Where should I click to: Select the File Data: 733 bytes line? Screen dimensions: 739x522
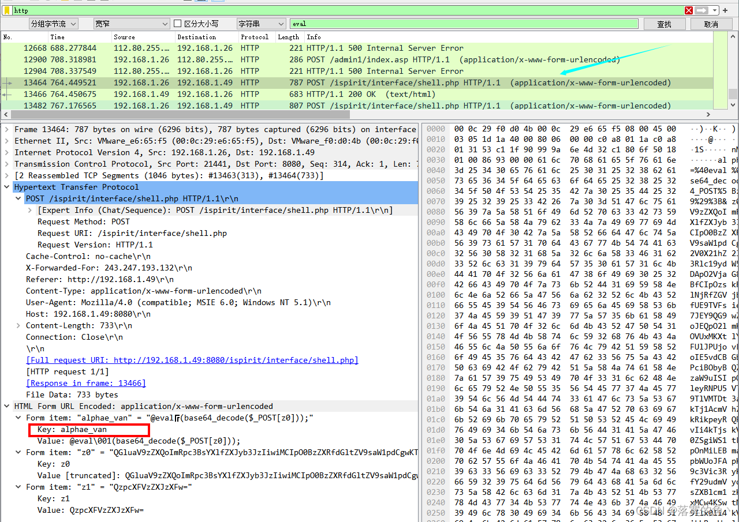[72, 395]
